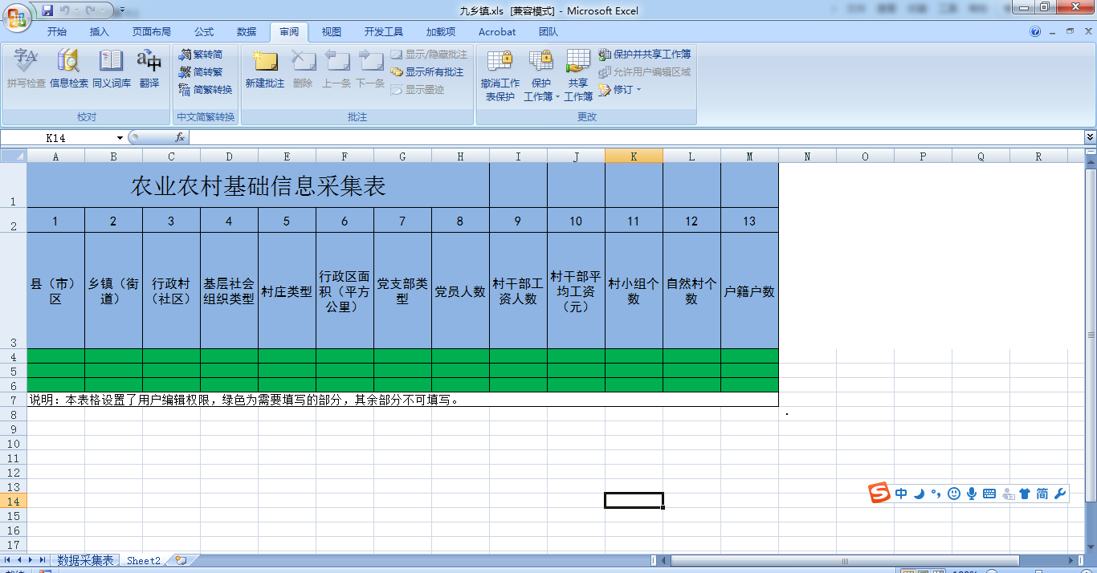This screenshot has height=573, width=1097.
Task: Open 加载项 (Add-ins) tab
Action: click(441, 32)
